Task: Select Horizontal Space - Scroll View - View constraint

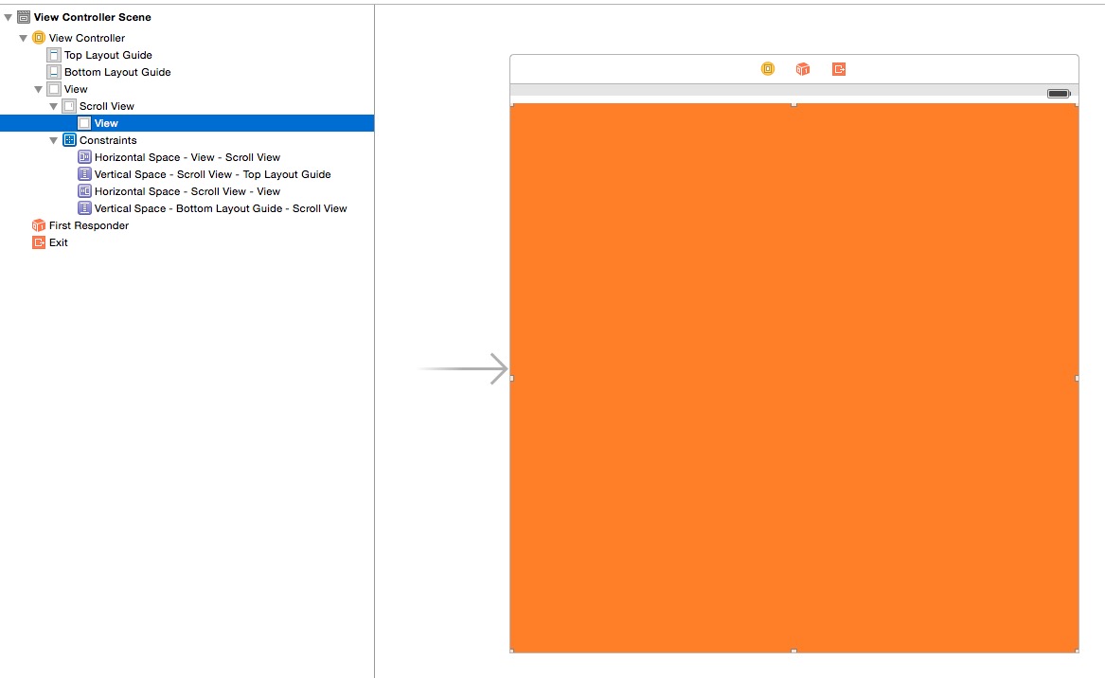Action: tap(187, 191)
